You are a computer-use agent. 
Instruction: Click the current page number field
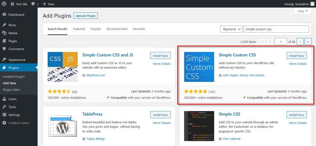click(281, 42)
